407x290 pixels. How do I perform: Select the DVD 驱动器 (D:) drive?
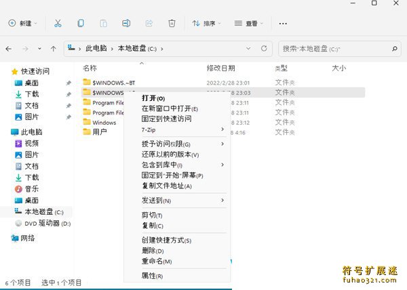[x=47, y=223]
